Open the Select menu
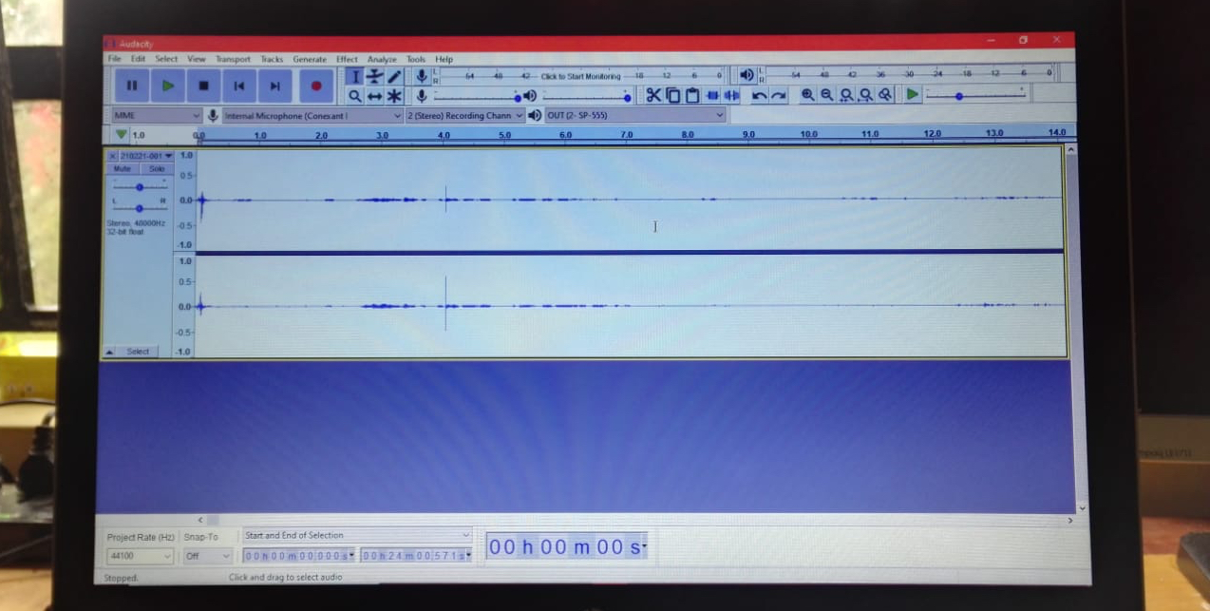The width and height of the screenshot is (1210, 611). point(166,59)
